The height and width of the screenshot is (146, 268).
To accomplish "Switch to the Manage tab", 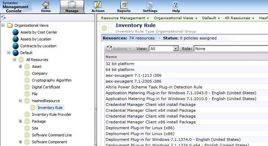I will (x=72, y=7).
